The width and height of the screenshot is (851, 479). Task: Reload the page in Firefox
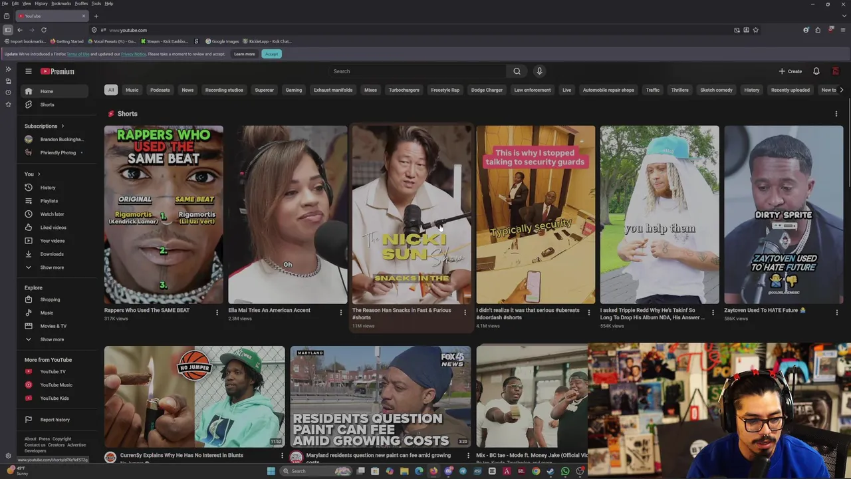pyautogui.click(x=44, y=30)
